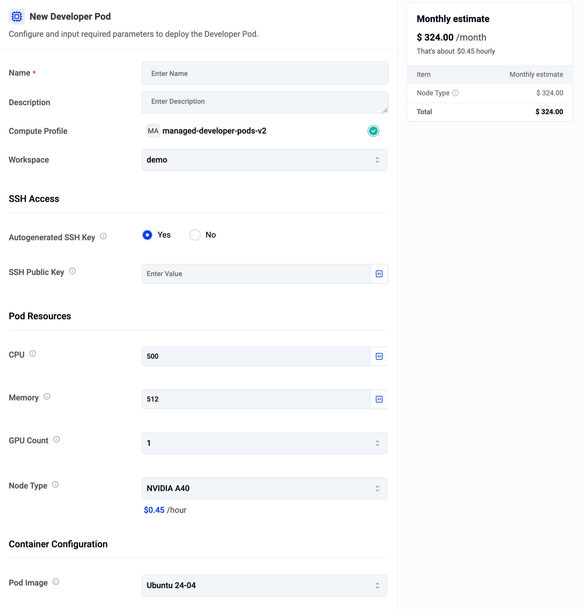Click info icon next to Node Type estimate item
Viewport: 583px width, 609px height.
(x=455, y=93)
